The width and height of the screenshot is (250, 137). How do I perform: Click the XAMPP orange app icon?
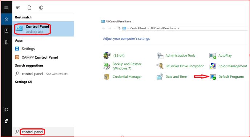pyautogui.click(x=17, y=57)
